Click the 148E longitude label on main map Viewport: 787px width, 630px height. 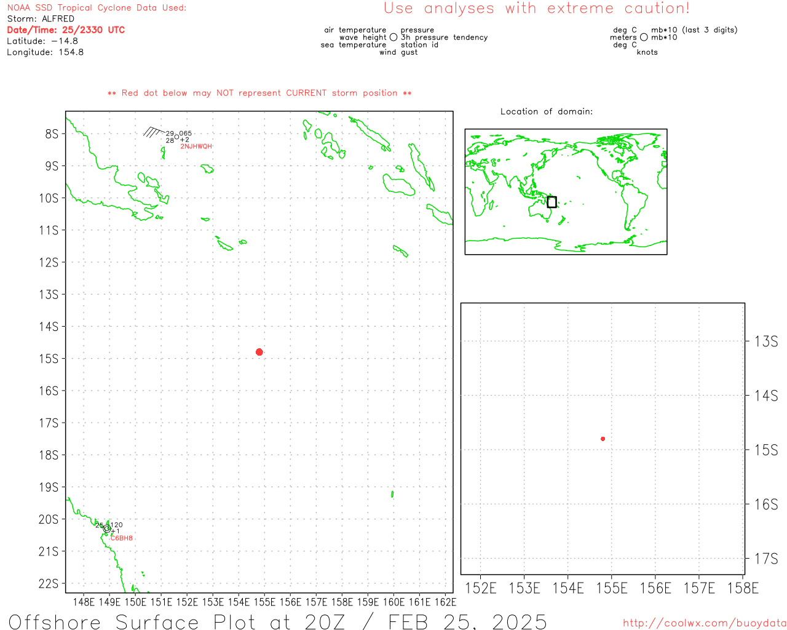click(x=84, y=602)
